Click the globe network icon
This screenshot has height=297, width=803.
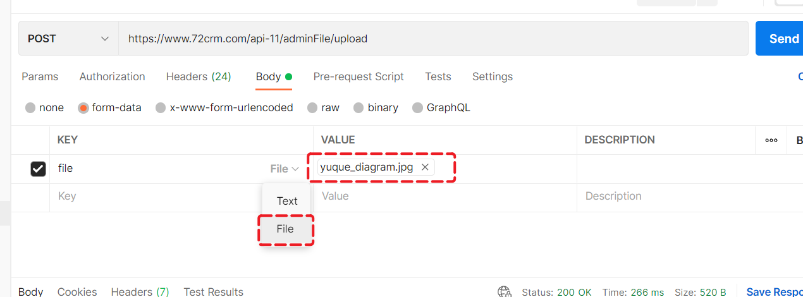click(x=505, y=292)
